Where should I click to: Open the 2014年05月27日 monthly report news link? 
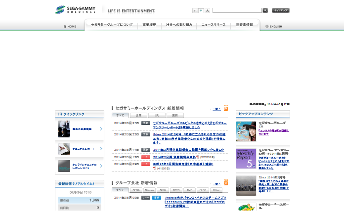[190, 125]
